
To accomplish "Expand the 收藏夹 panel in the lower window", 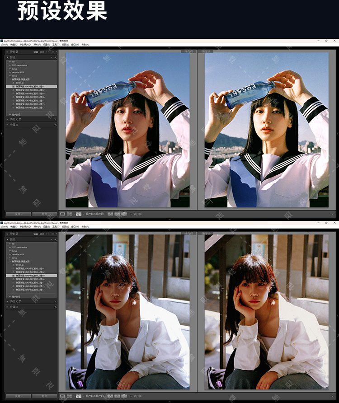I will (x=14, y=307).
